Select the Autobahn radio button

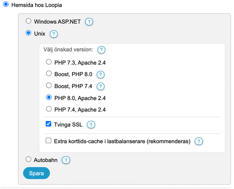[29, 159]
